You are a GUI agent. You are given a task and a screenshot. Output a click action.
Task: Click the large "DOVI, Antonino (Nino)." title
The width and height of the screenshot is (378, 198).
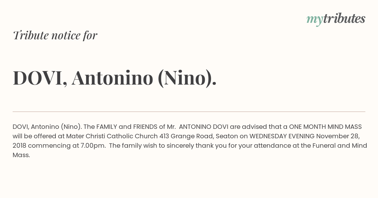115,78
